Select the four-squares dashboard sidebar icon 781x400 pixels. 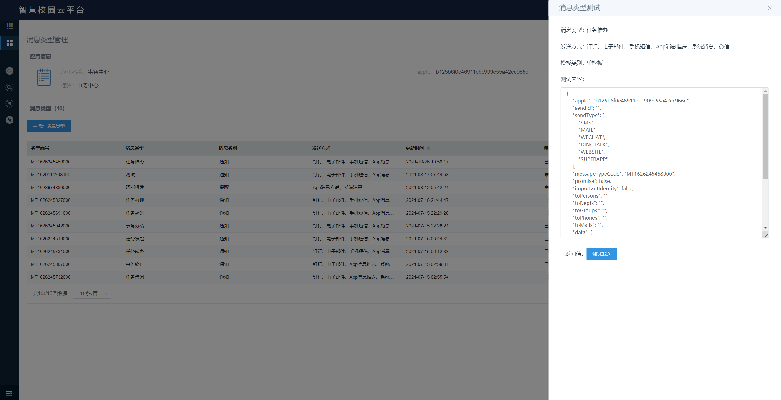pyautogui.click(x=9, y=43)
